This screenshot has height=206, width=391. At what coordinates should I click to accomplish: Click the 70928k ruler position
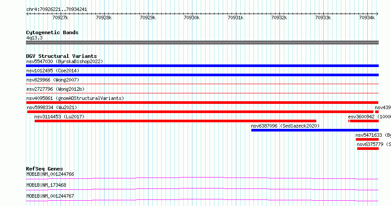pyautogui.click(x=104, y=18)
